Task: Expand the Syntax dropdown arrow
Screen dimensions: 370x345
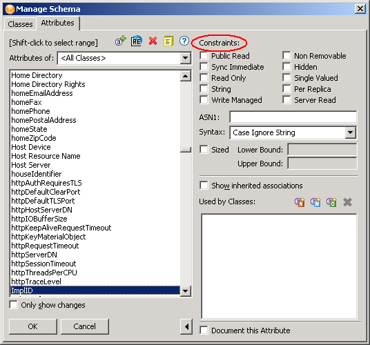Action: click(x=351, y=132)
